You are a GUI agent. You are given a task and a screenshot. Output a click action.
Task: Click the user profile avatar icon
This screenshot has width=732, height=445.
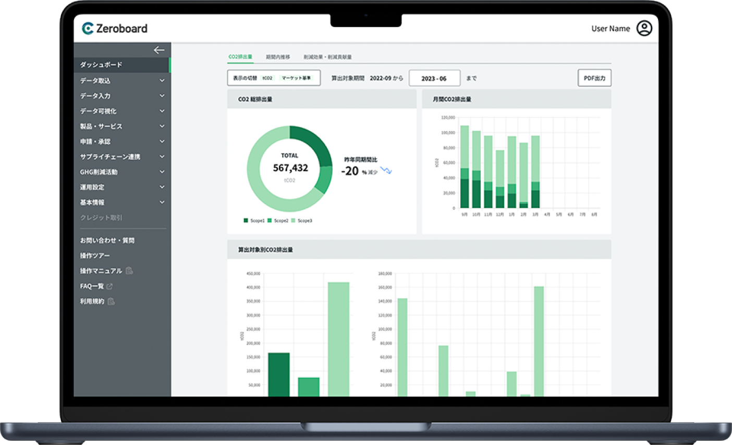644,29
